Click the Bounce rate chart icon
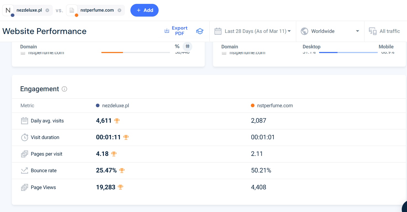Screen dimensions: 407x212 [25, 171]
